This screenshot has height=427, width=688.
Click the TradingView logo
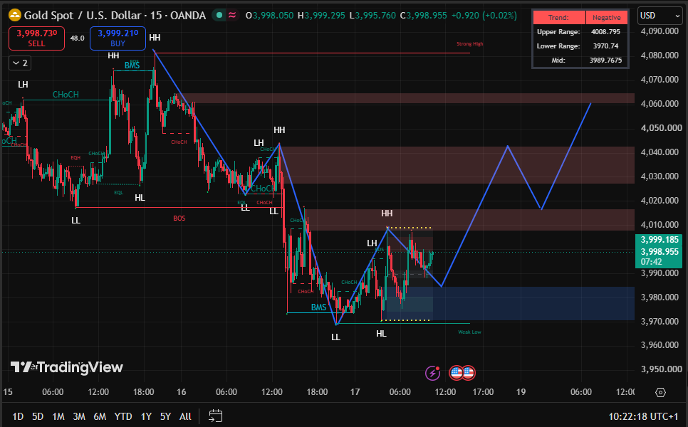(67, 367)
